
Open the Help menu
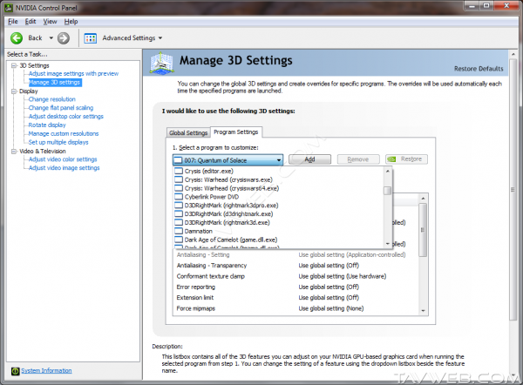click(71, 22)
